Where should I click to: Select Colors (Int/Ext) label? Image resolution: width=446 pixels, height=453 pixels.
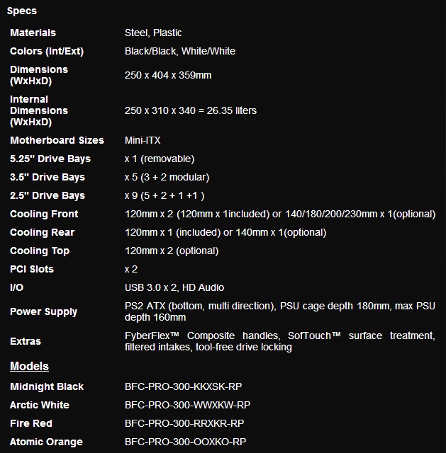pyautogui.click(x=47, y=51)
